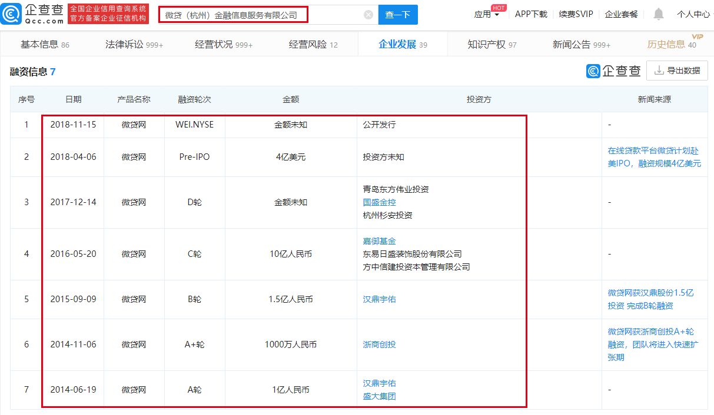Clear the search box with X icon
This screenshot has height=415, width=714.
pyautogui.click(x=368, y=15)
